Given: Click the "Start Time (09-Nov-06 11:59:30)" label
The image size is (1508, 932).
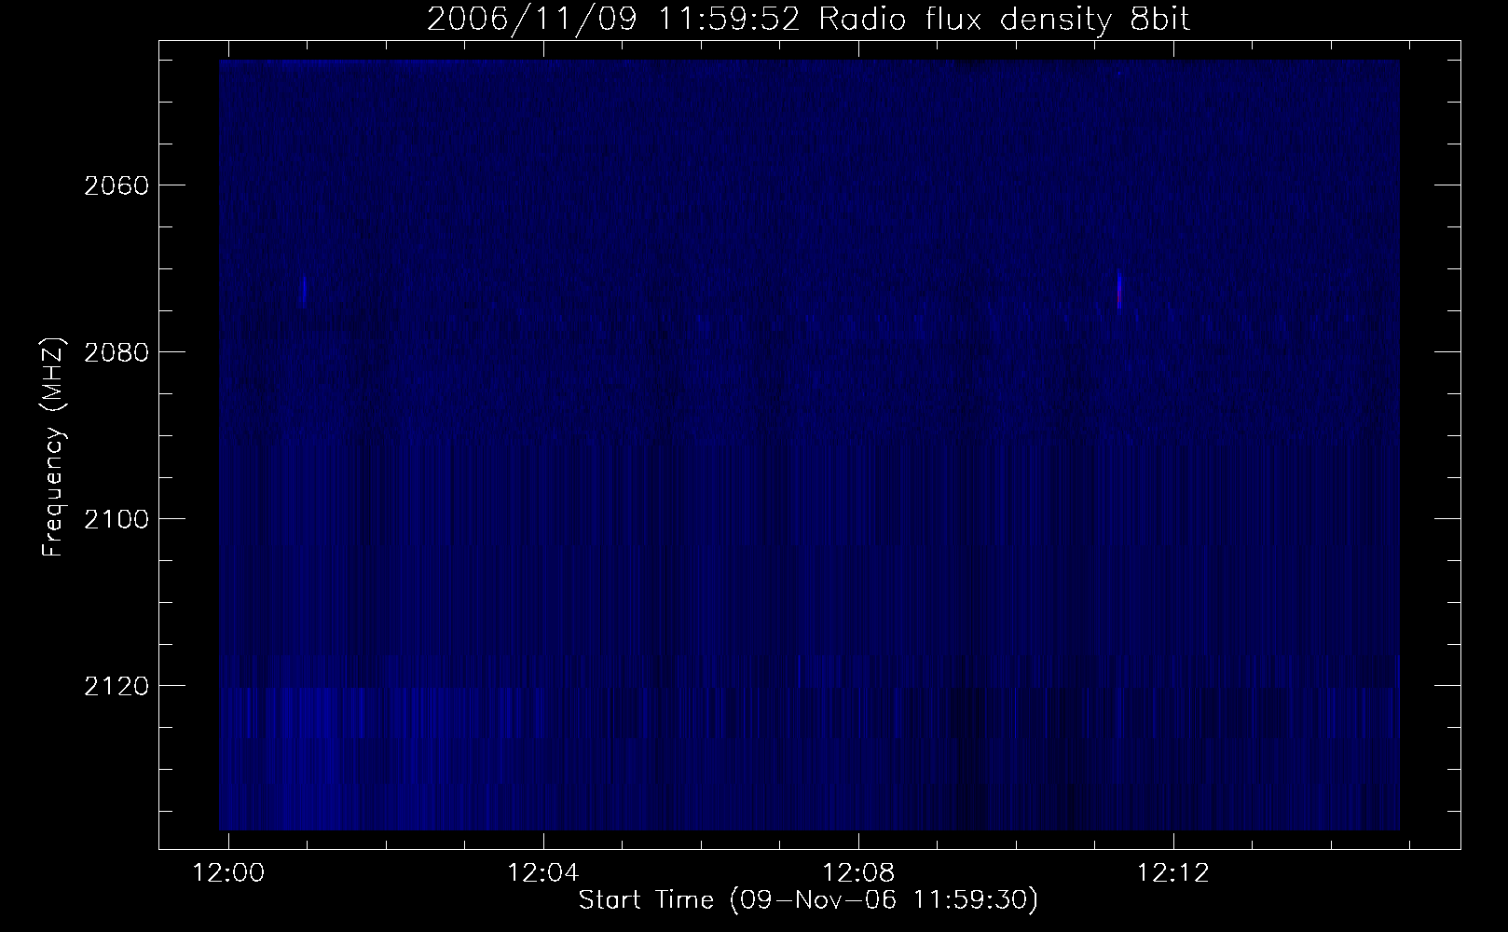Looking at the screenshot, I should tap(808, 900).
